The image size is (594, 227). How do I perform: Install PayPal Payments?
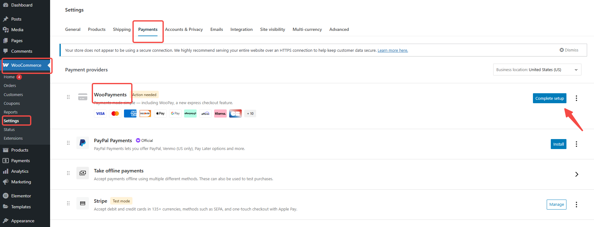(x=558, y=144)
